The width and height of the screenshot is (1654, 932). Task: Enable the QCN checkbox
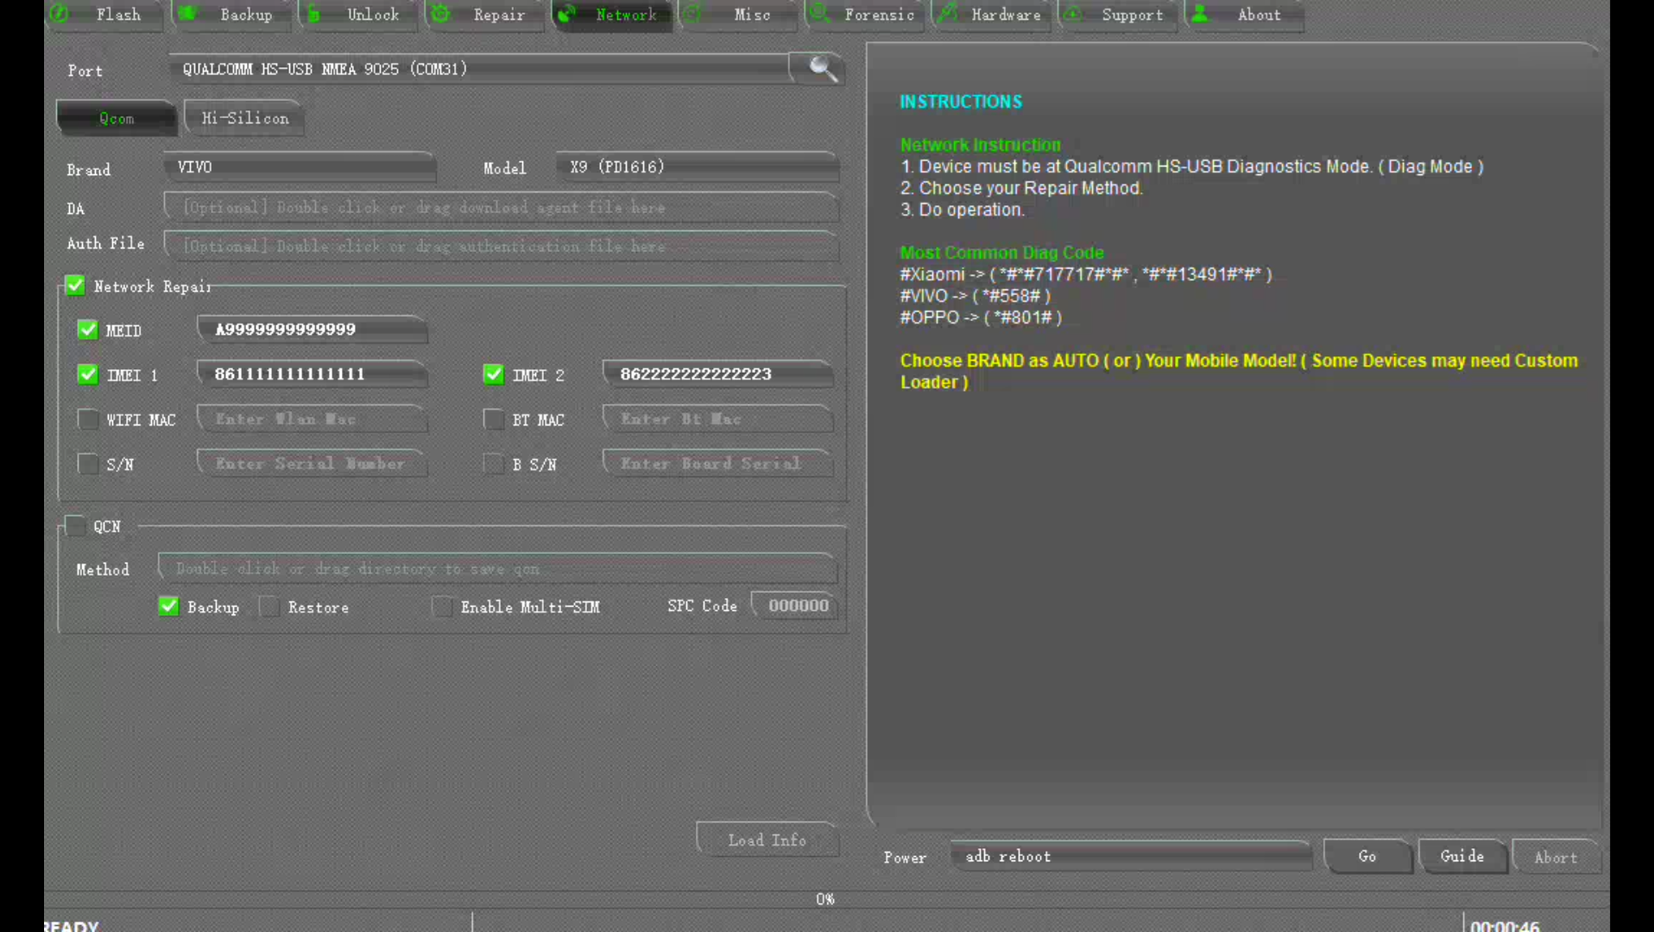point(75,526)
